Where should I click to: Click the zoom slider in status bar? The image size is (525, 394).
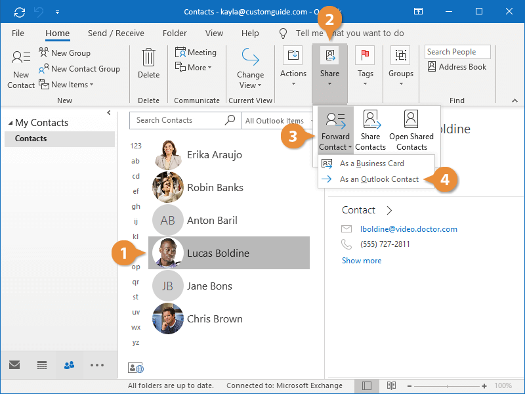[447, 386]
